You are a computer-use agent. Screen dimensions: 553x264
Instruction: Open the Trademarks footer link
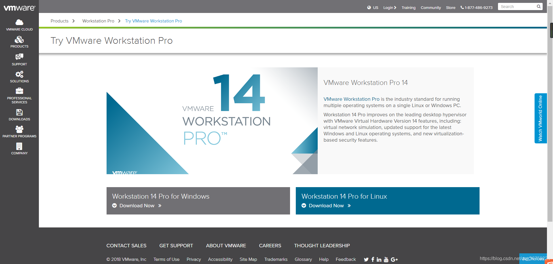[276, 259]
